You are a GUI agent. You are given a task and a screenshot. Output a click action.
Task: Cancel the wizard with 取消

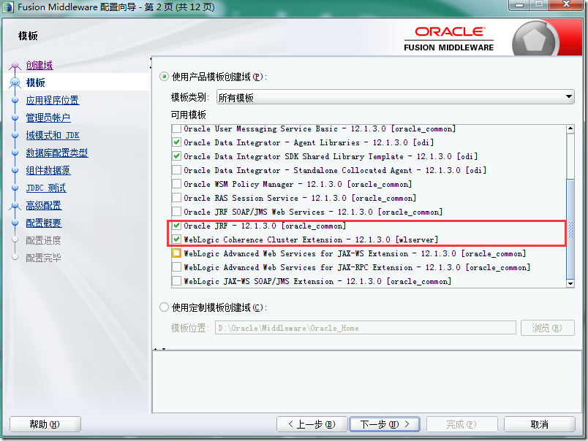(540, 424)
